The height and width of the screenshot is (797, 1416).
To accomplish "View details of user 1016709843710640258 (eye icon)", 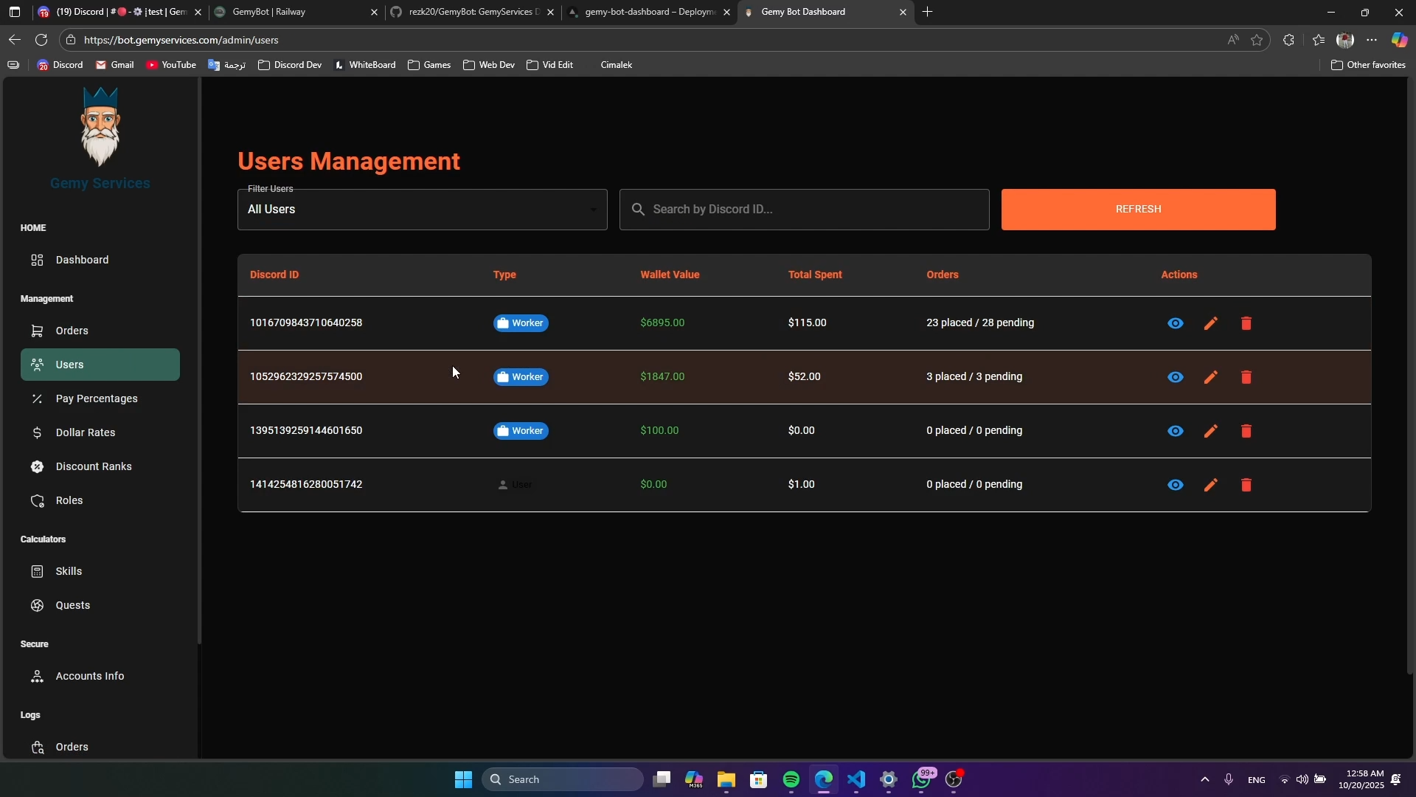I will (1175, 323).
